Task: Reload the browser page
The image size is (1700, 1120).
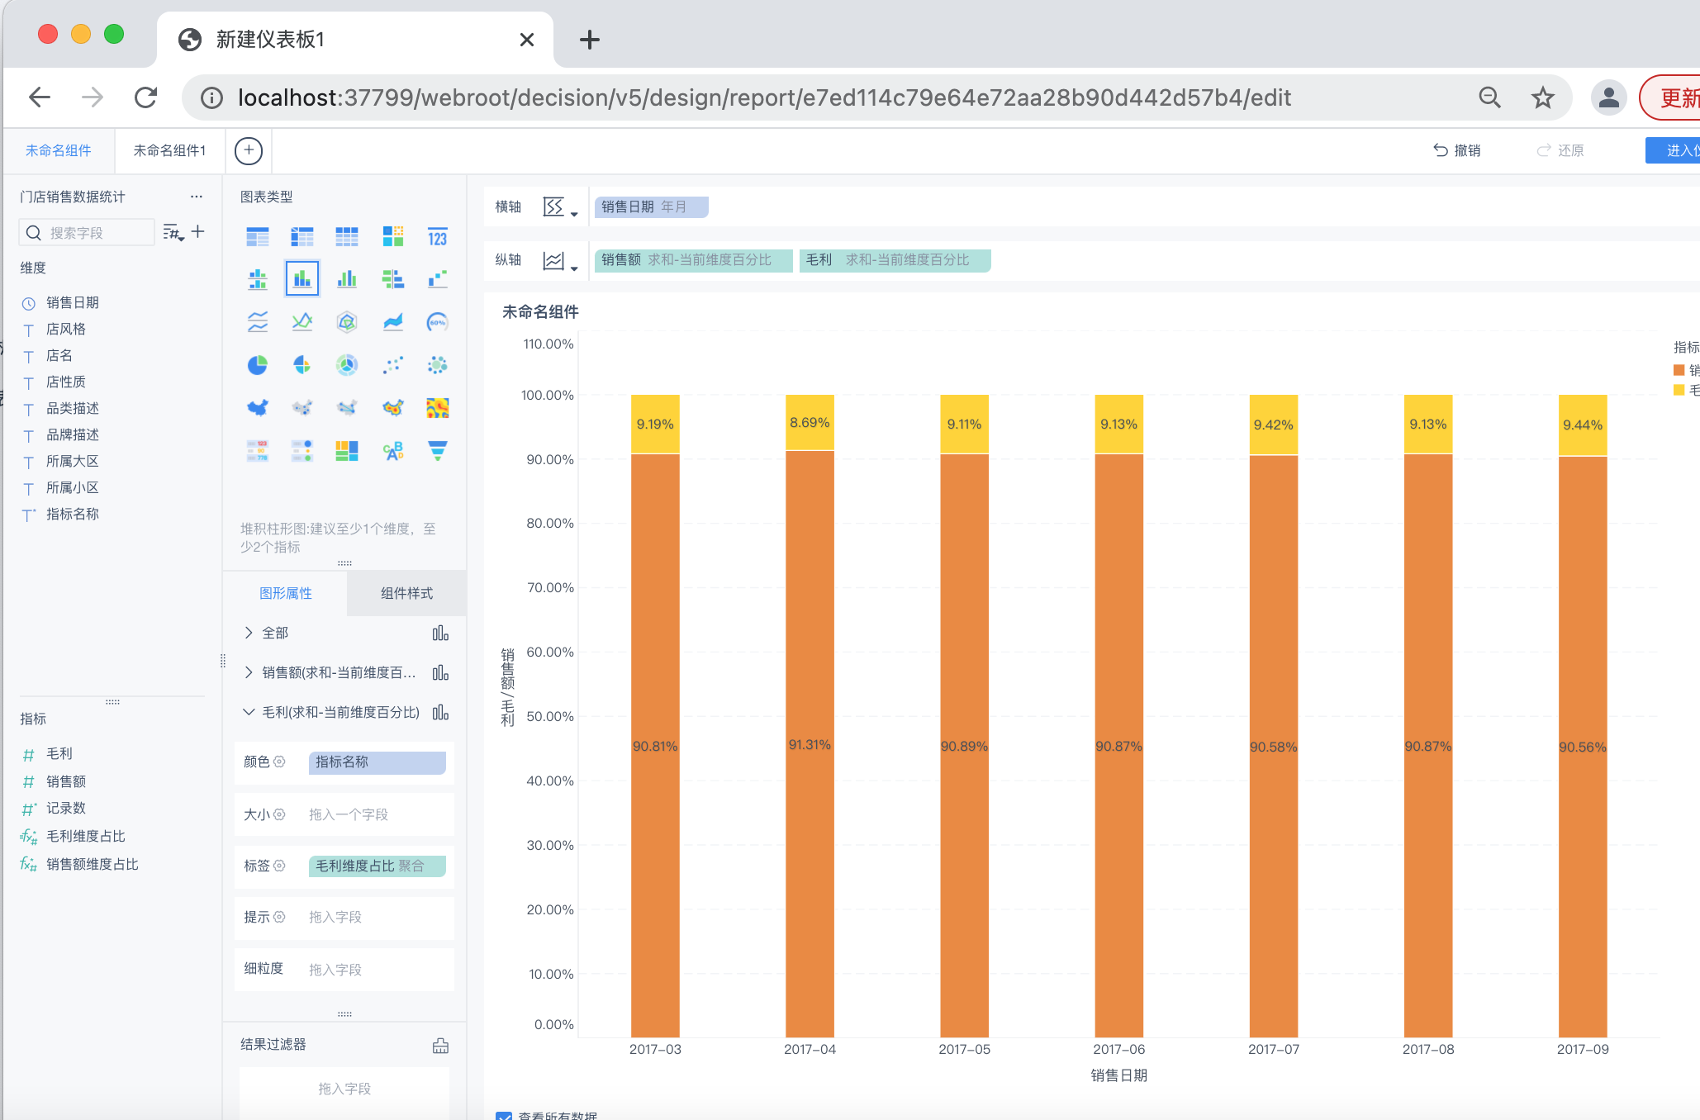Action: coord(146,97)
